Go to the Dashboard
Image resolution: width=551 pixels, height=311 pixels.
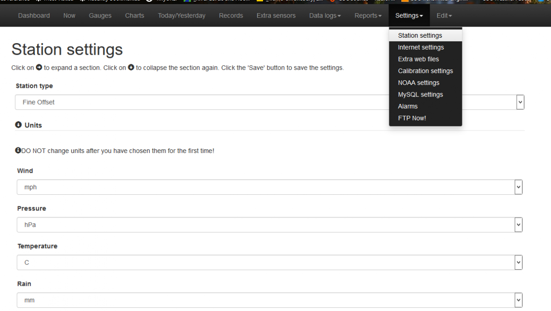tap(34, 15)
